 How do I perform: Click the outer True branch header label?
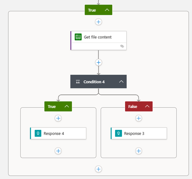pyautogui.click(x=92, y=10)
